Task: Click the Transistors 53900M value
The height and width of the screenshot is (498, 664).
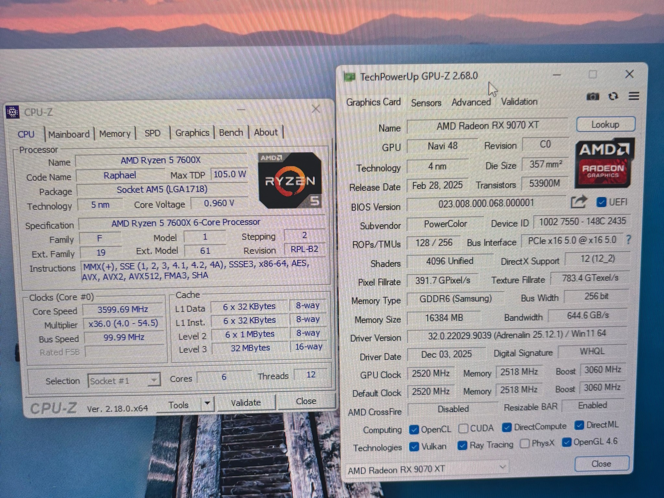Action: pyautogui.click(x=544, y=184)
